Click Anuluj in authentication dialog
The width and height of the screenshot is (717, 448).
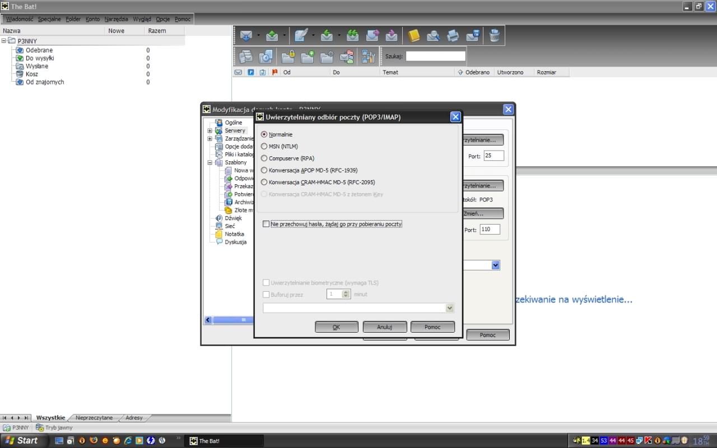coord(384,327)
